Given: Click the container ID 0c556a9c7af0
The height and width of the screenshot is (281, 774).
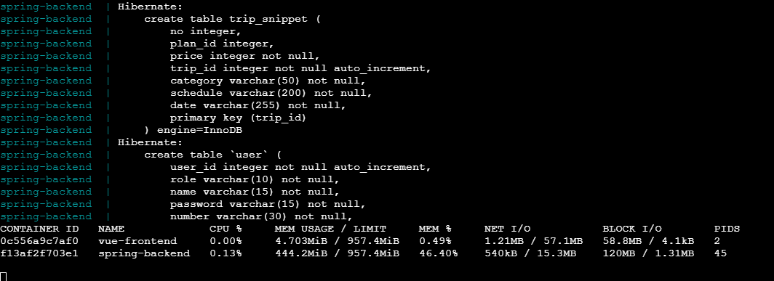Looking at the screenshot, I should tap(39, 241).
